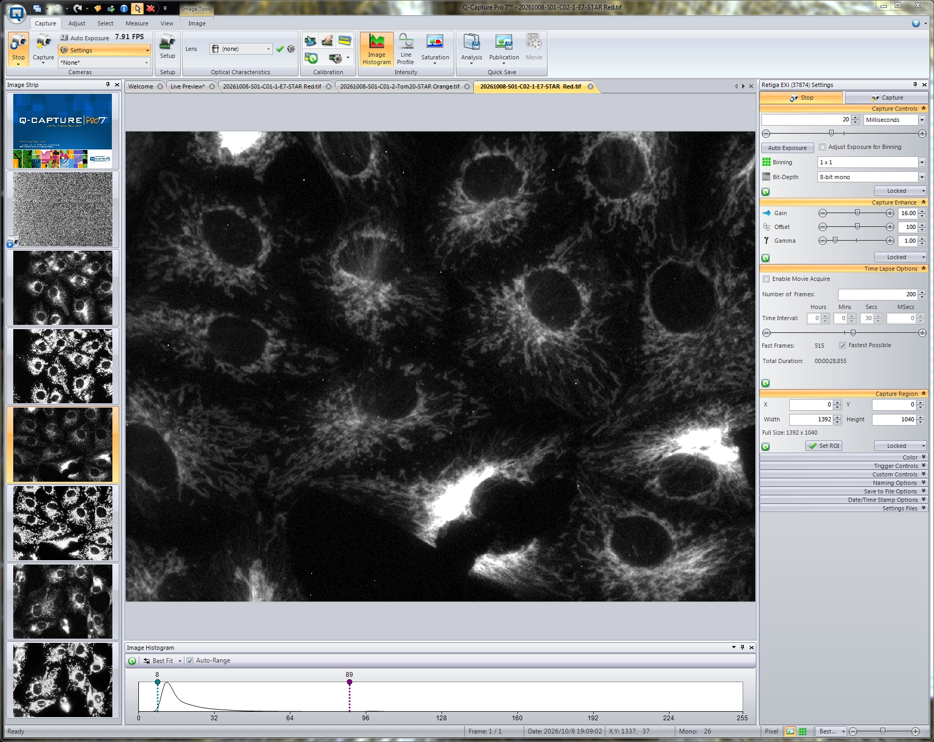This screenshot has width=934, height=742.
Task: Click the blue info icon in quick access toolbar
Action: click(124, 8)
